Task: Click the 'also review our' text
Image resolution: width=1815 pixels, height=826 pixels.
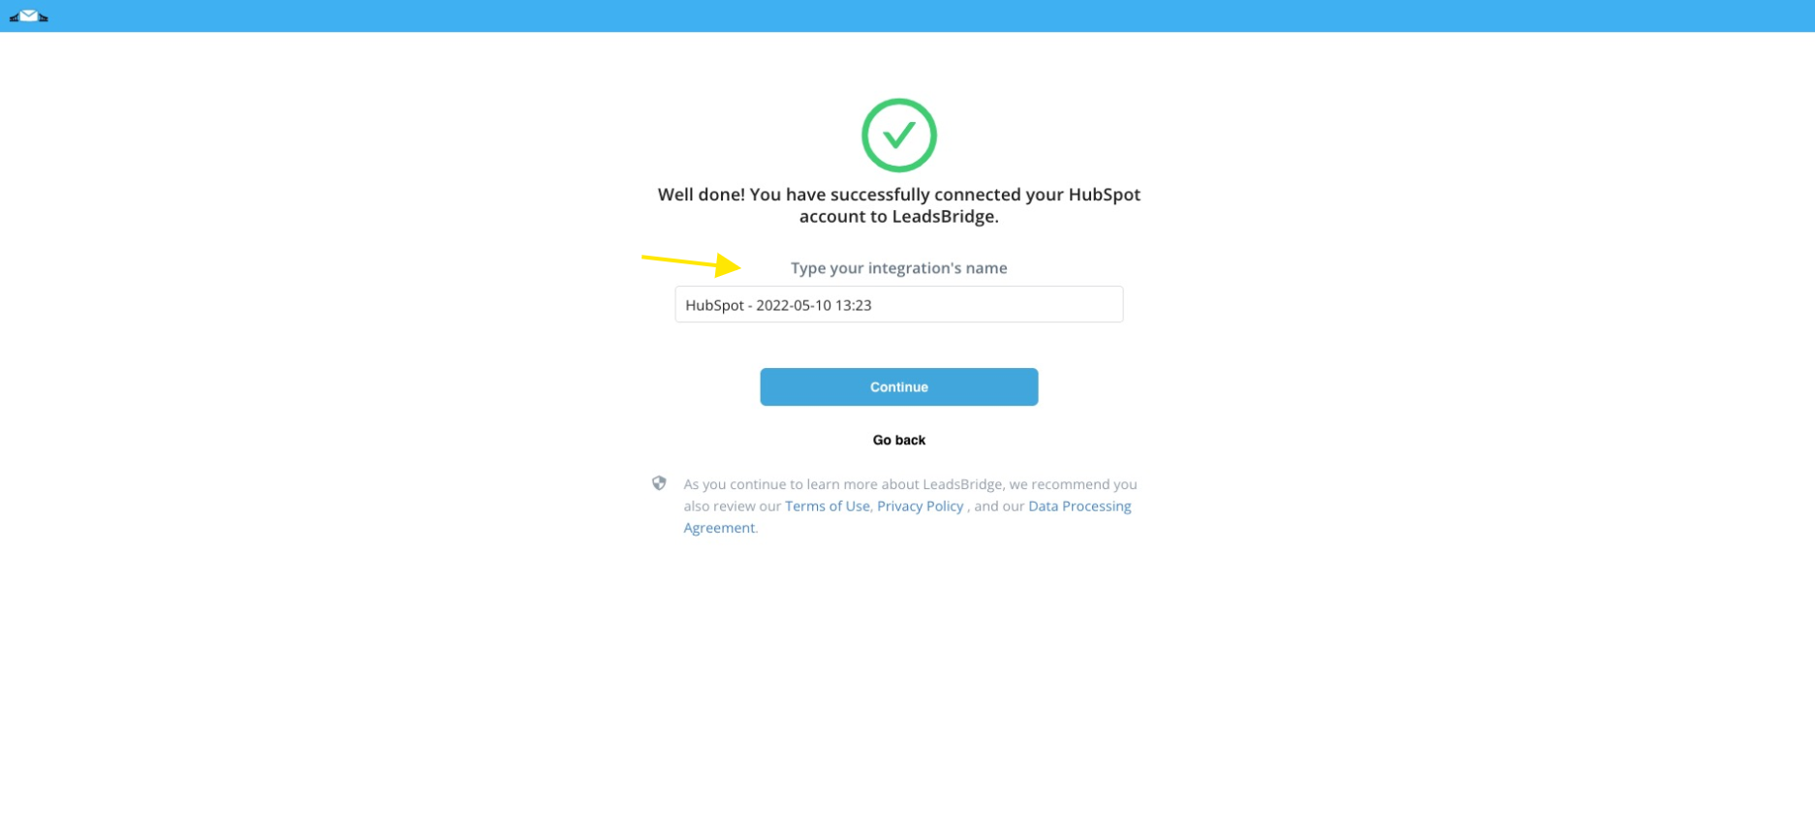Action: point(732,505)
